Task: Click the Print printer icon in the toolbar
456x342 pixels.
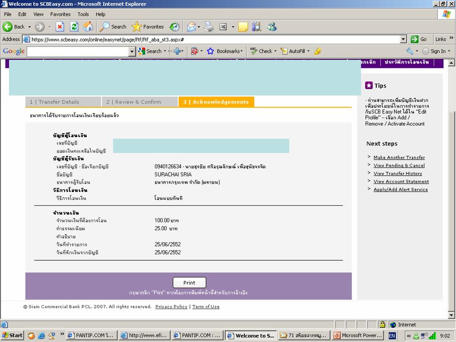Action: click(x=209, y=27)
